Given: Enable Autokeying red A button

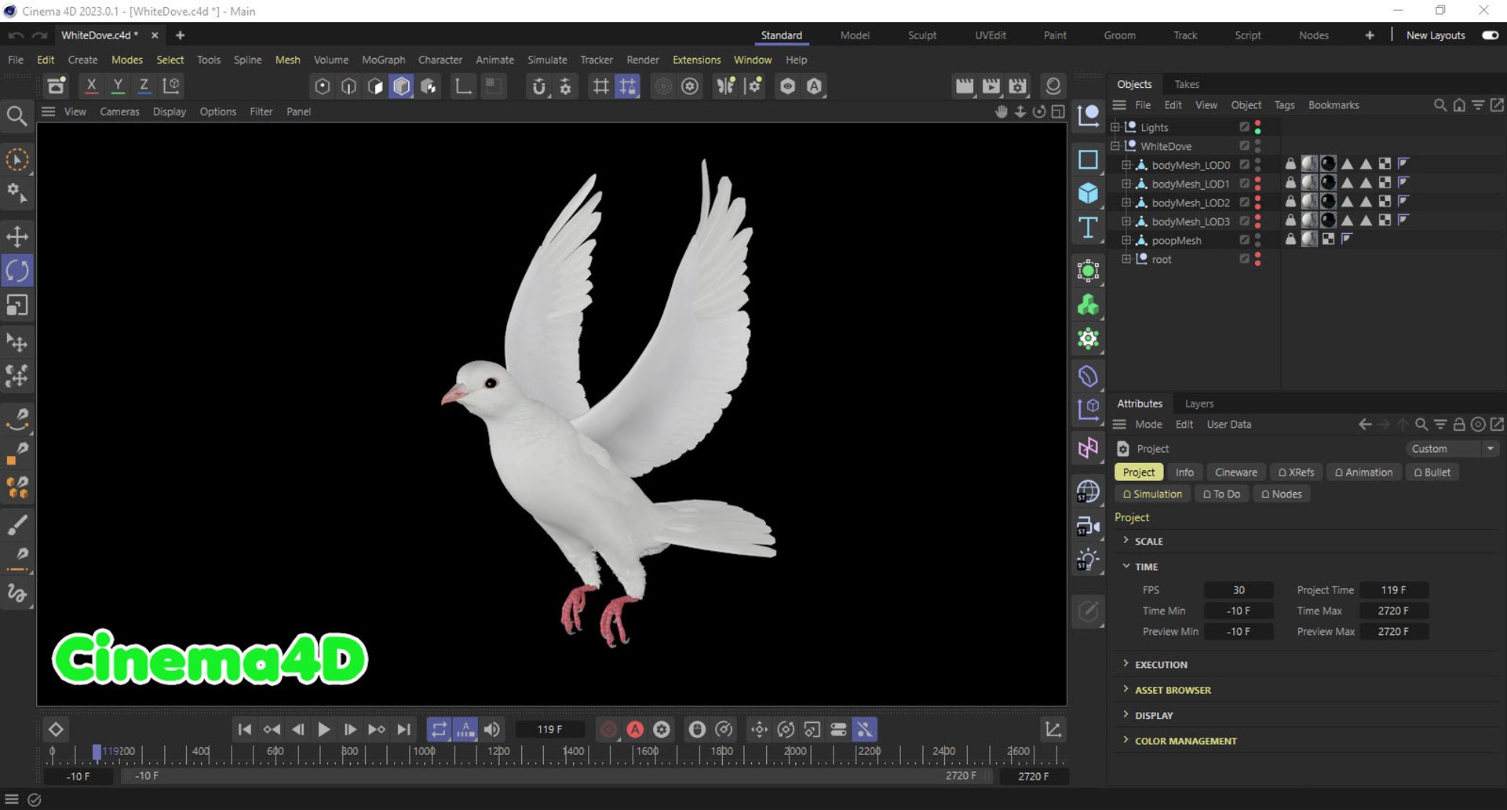Looking at the screenshot, I should (x=635, y=729).
